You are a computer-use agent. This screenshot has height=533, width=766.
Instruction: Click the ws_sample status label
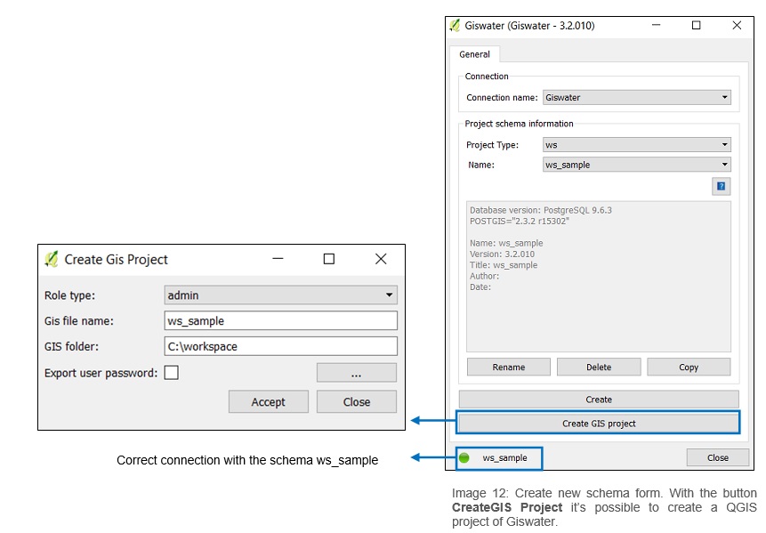pos(504,457)
